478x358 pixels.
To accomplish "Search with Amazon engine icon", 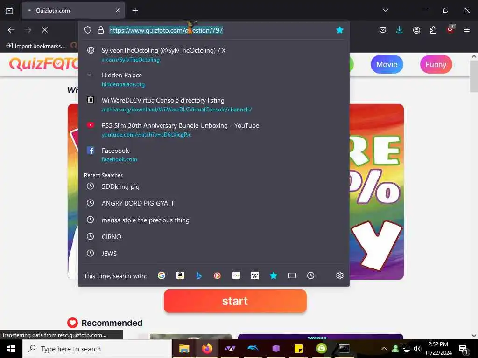I will 180,275.
